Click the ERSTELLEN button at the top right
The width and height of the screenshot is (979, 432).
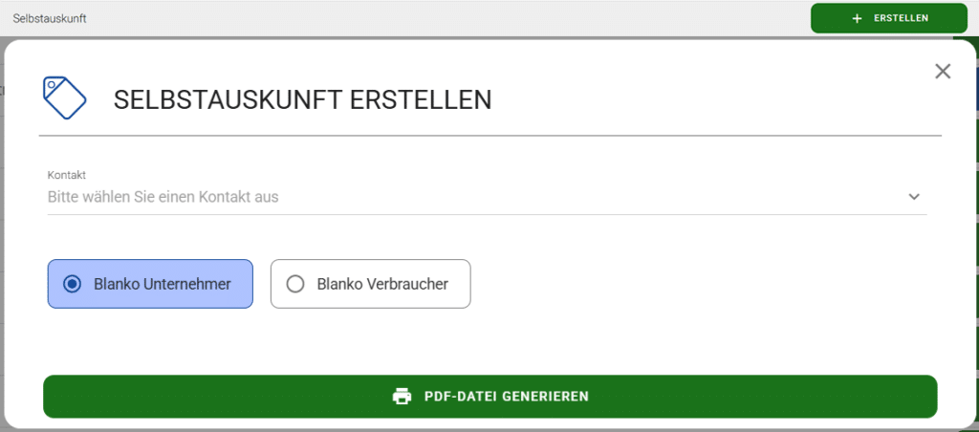click(x=889, y=18)
